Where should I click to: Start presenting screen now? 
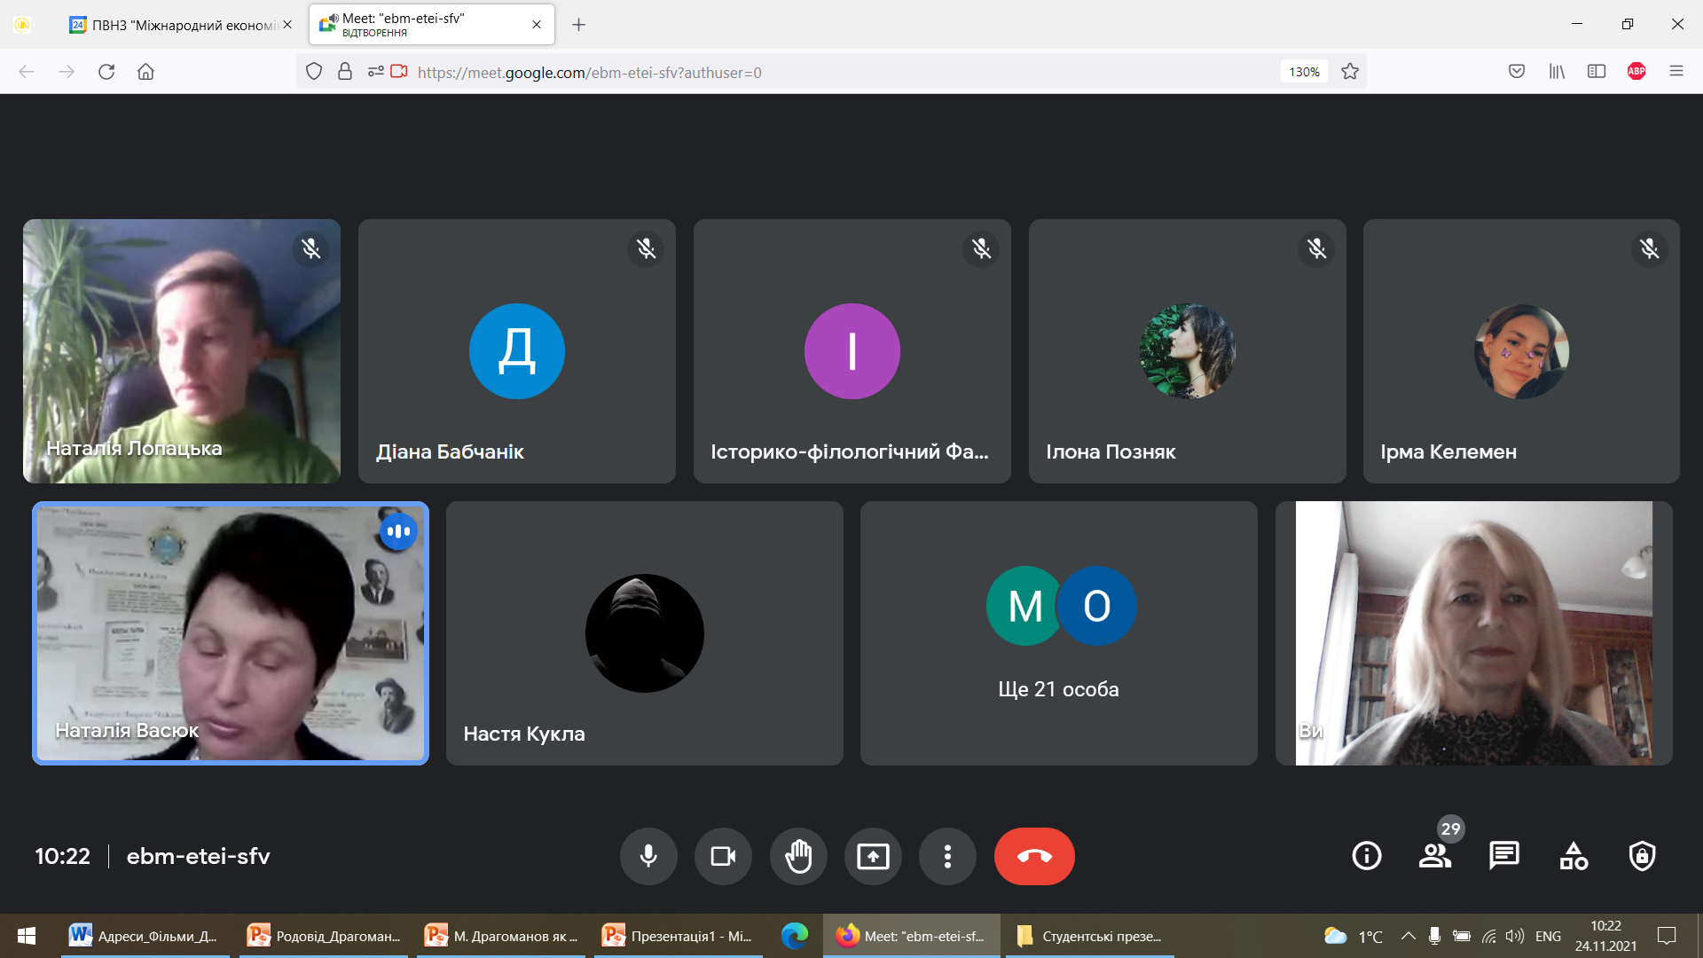(873, 856)
